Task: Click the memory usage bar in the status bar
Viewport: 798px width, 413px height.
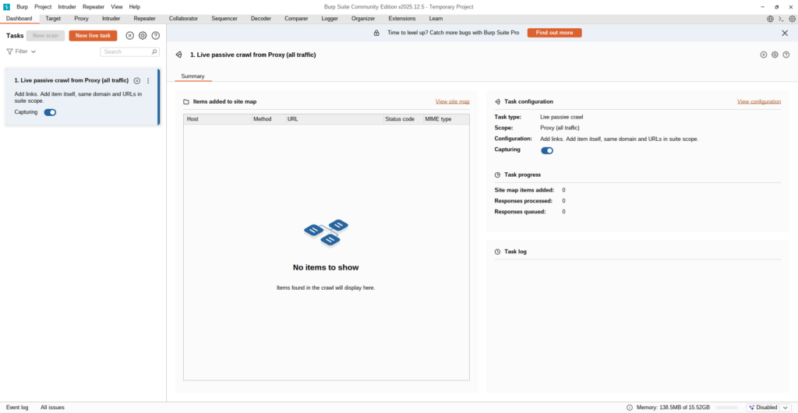Action: 726,407
